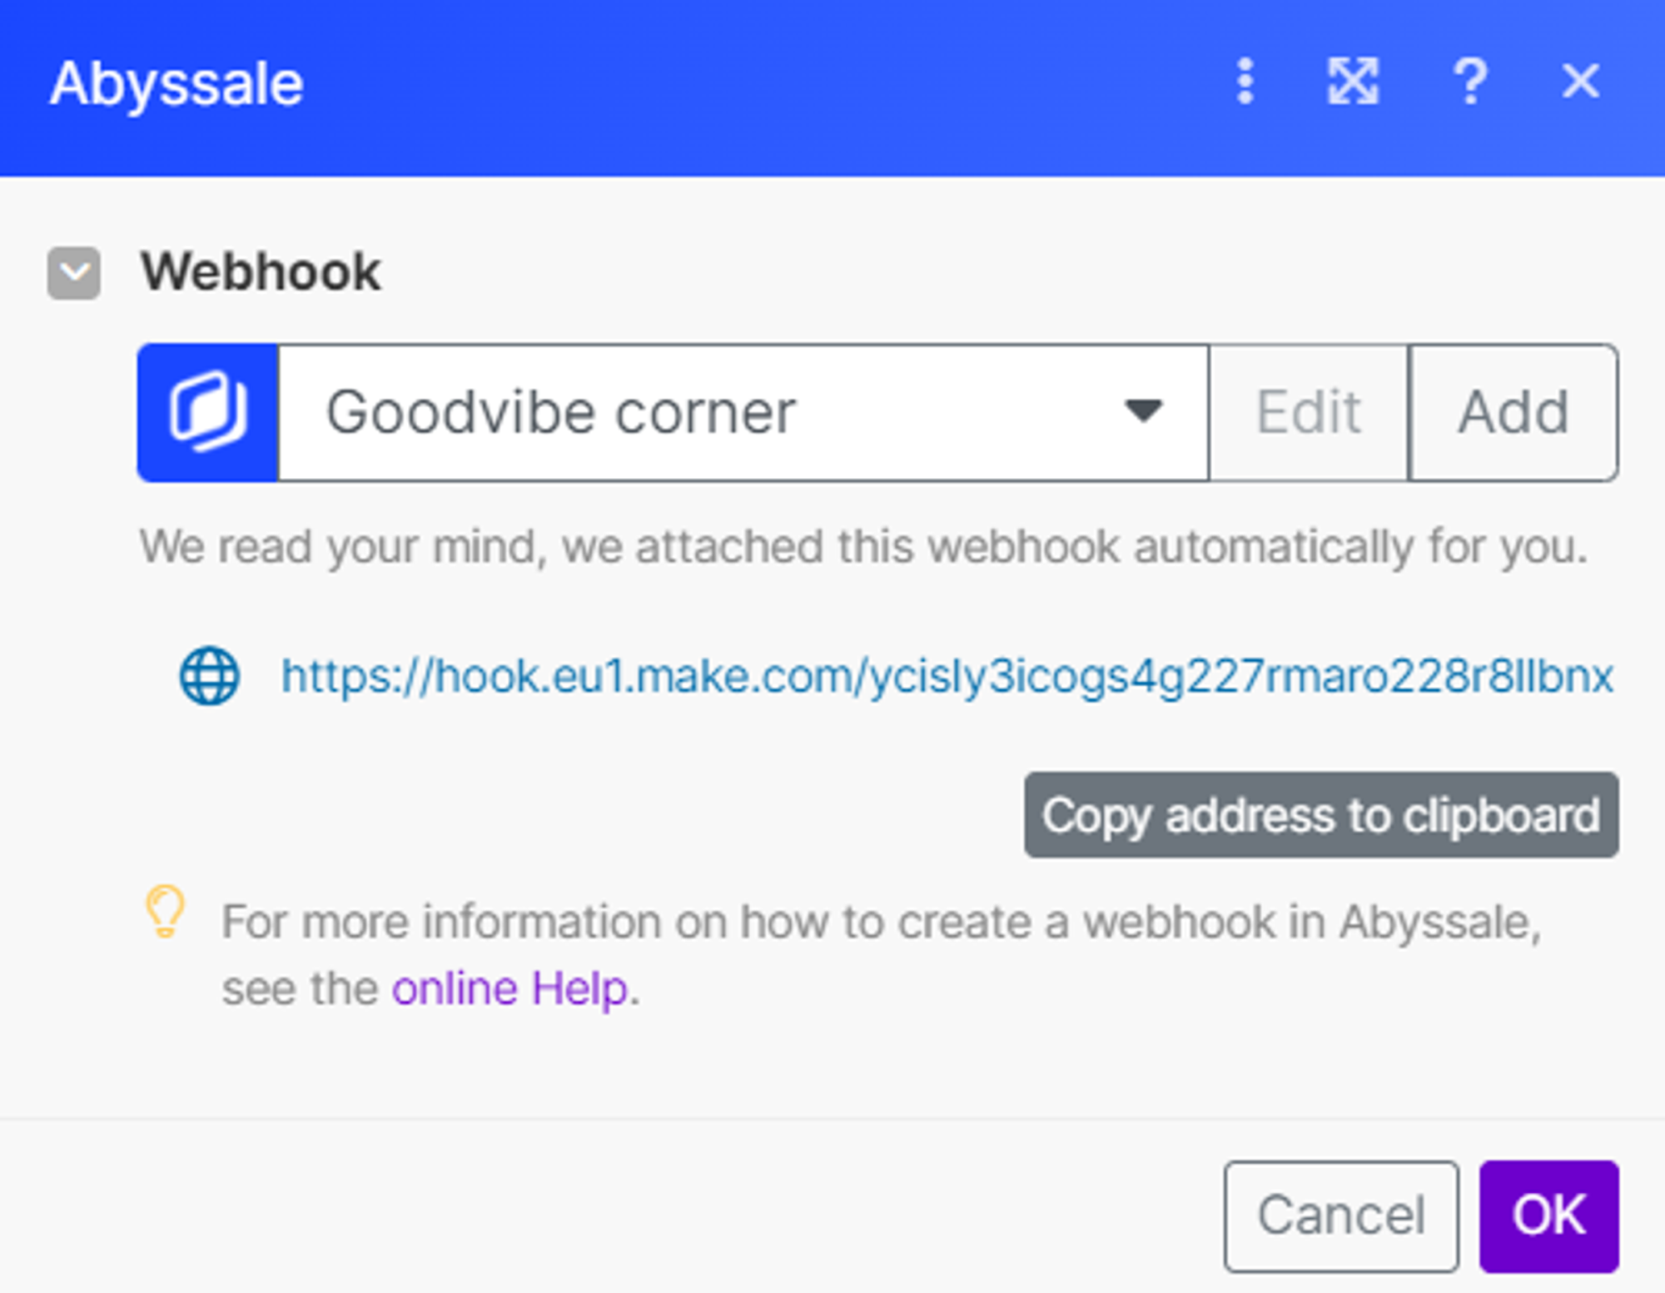1665x1293 pixels.
Task: Collapse the Webhook section chevron
Action: pyautogui.click(x=74, y=272)
